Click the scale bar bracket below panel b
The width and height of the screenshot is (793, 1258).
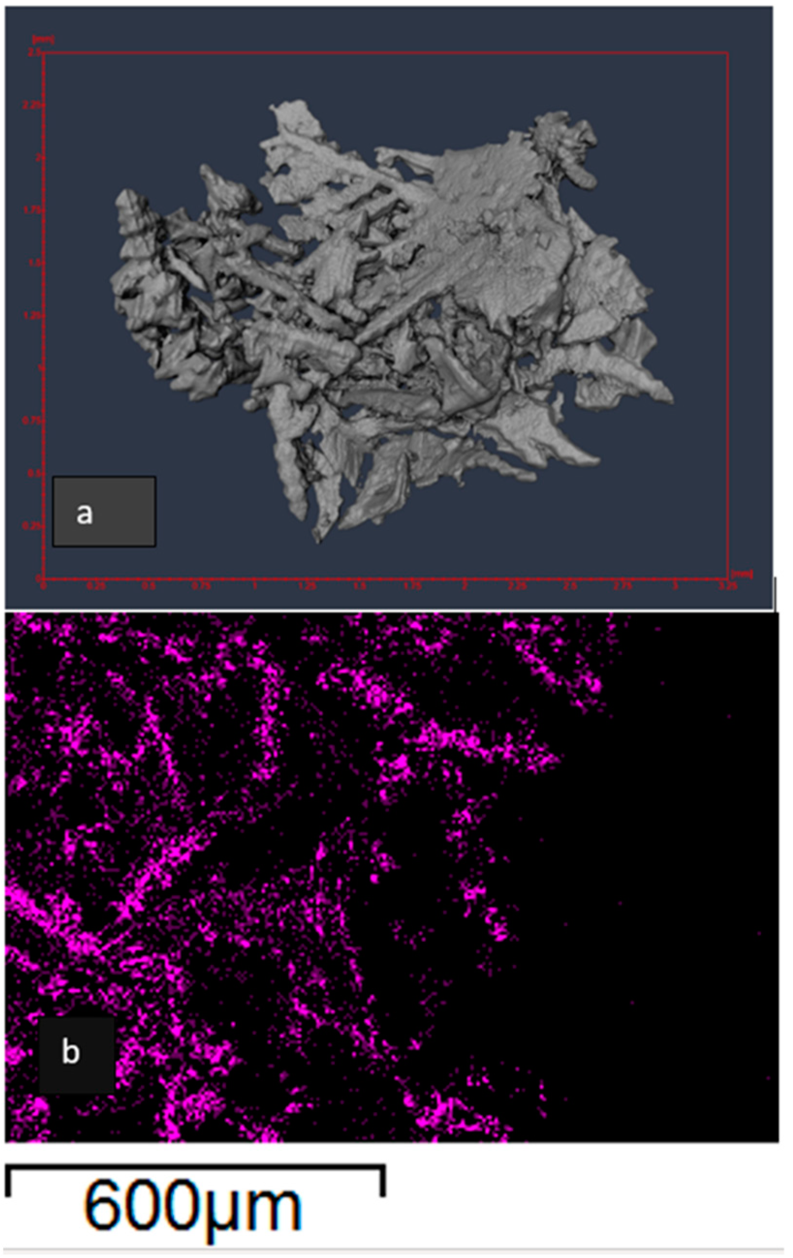click(x=193, y=1165)
